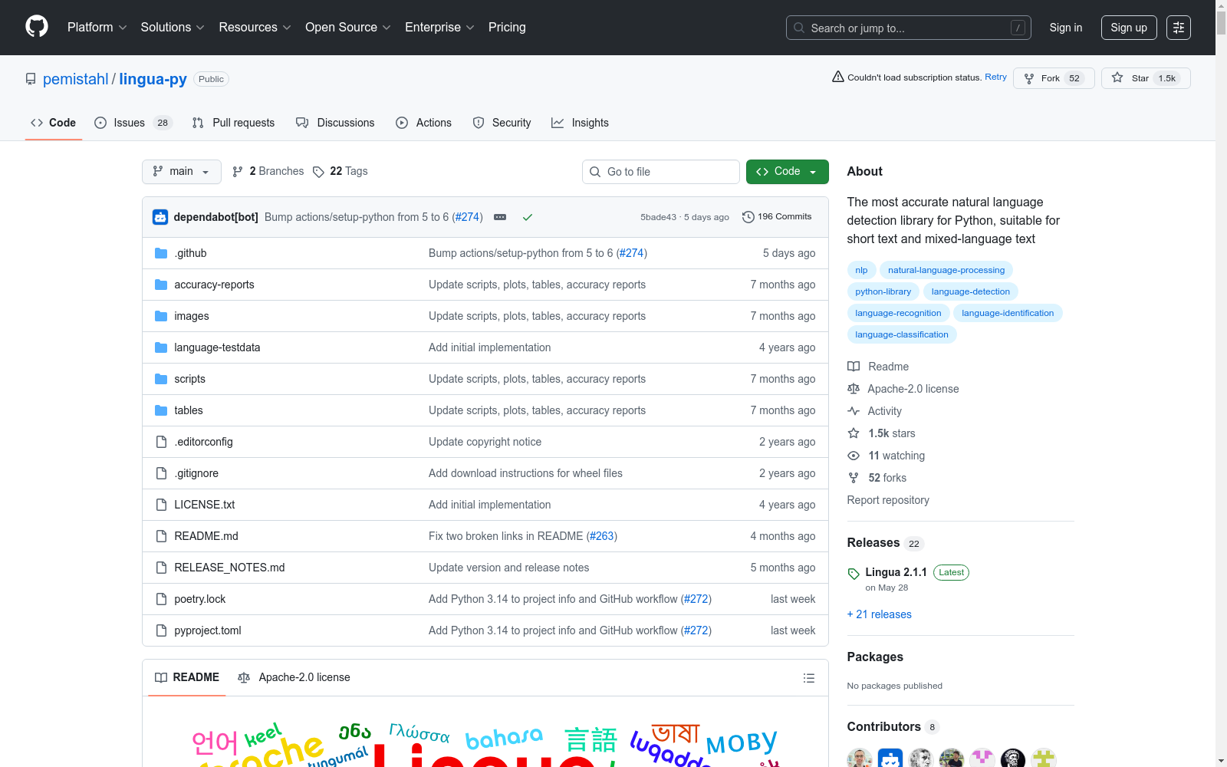Click the Lingua 2.1.1 release tag icon
Image resolution: width=1227 pixels, height=767 pixels.
tap(854, 574)
